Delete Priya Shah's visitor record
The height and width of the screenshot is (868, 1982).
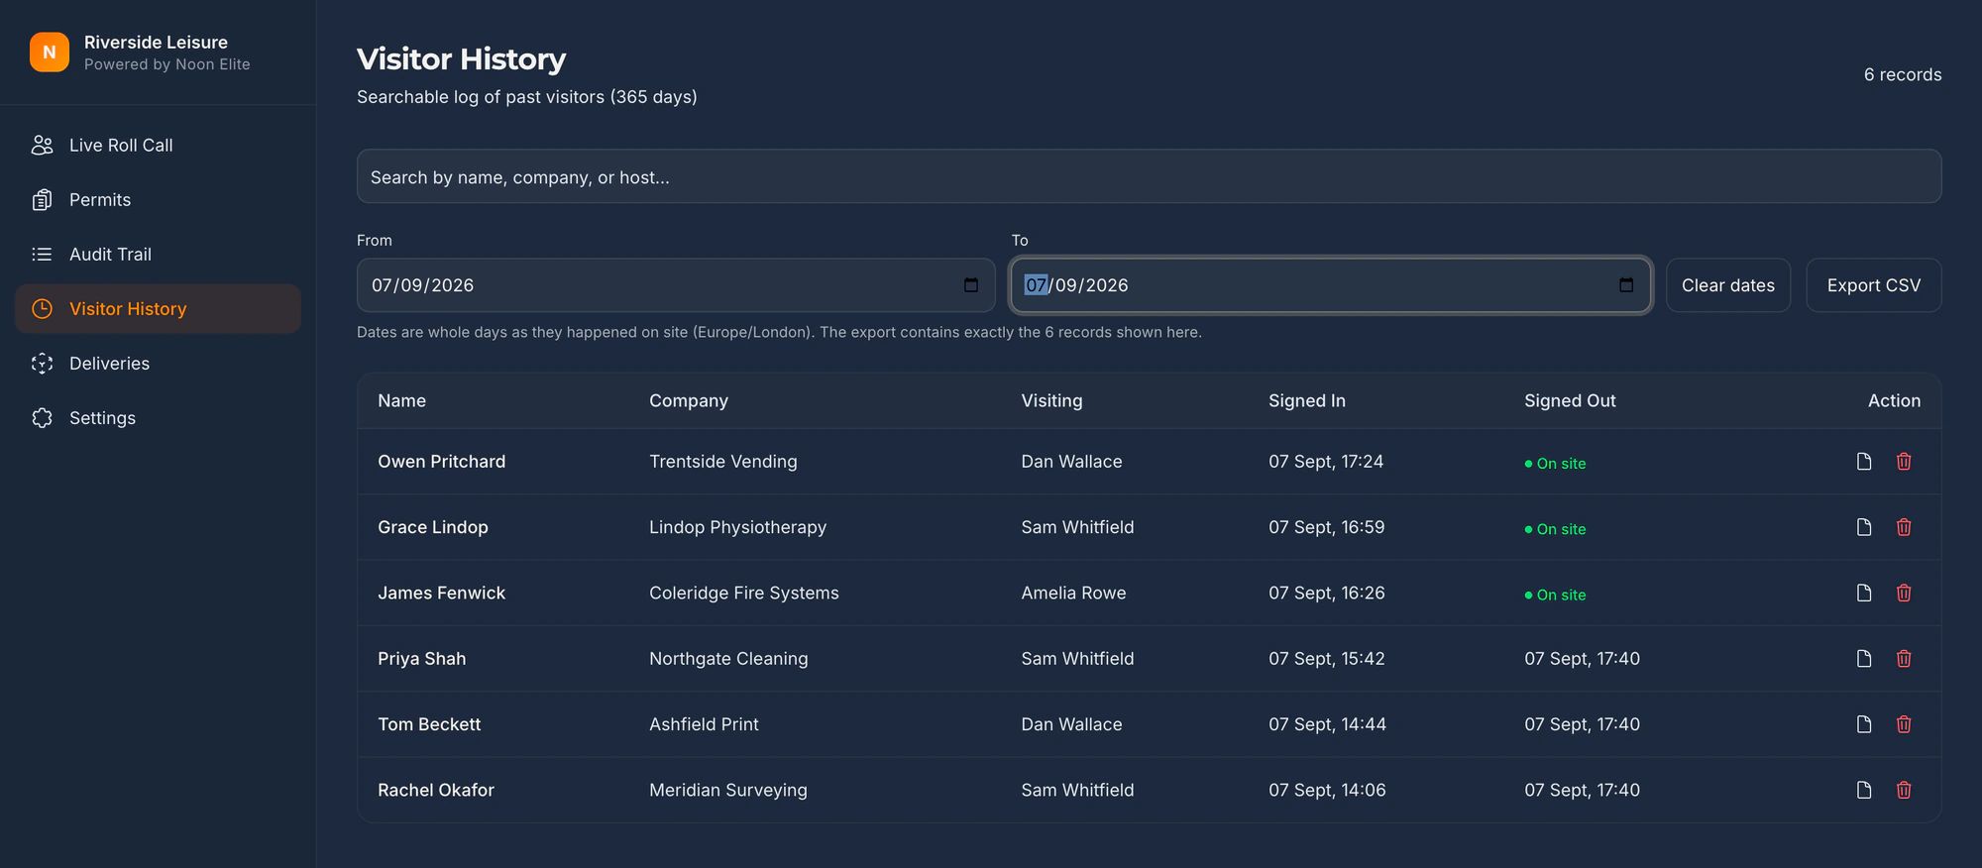[x=1904, y=659]
